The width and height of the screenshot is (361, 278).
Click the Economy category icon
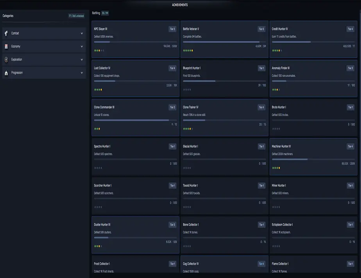click(6, 46)
